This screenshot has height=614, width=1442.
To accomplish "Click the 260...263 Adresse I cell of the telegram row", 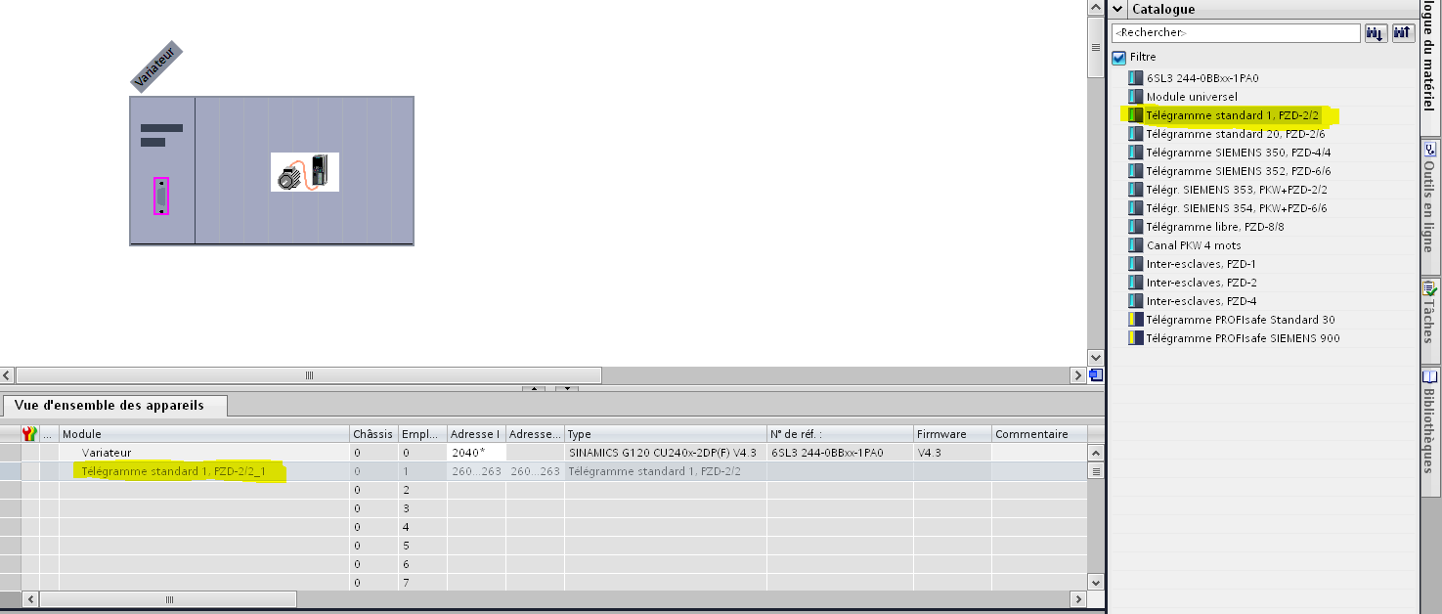I will 476,471.
